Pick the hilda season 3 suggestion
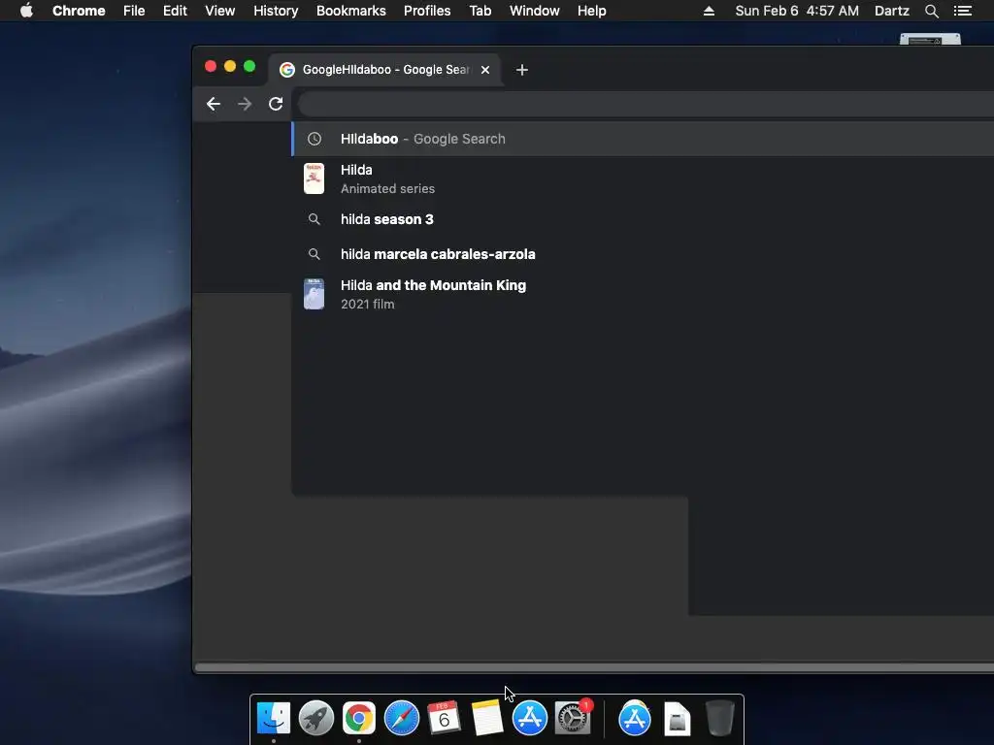The width and height of the screenshot is (994, 745). 643,219
